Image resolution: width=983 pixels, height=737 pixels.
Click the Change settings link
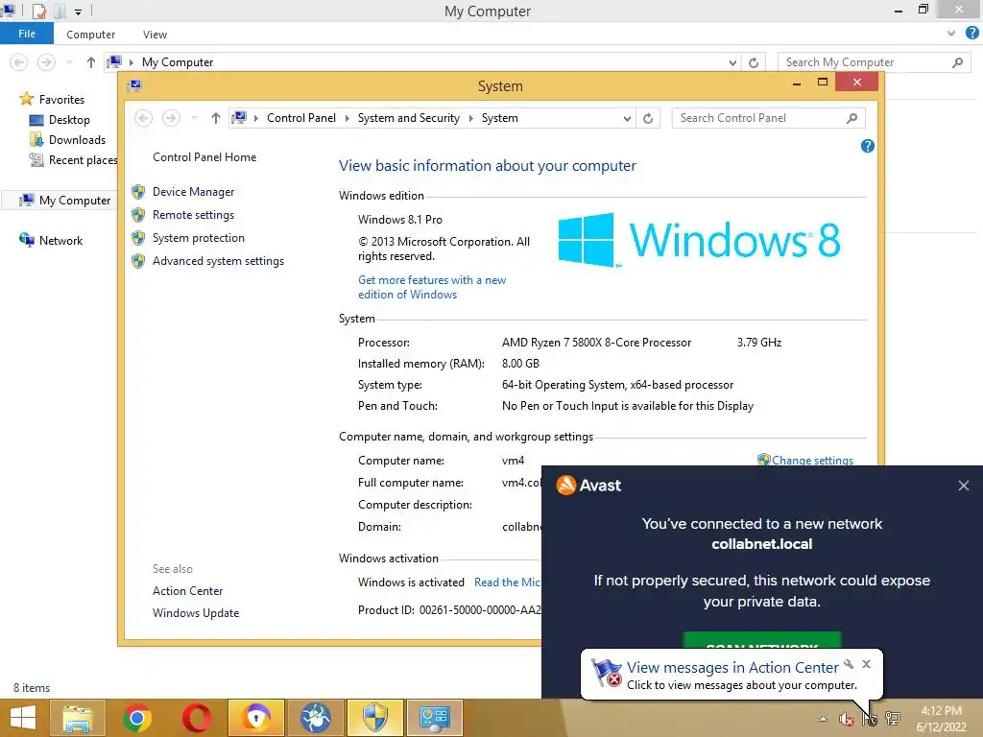(x=812, y=460)
